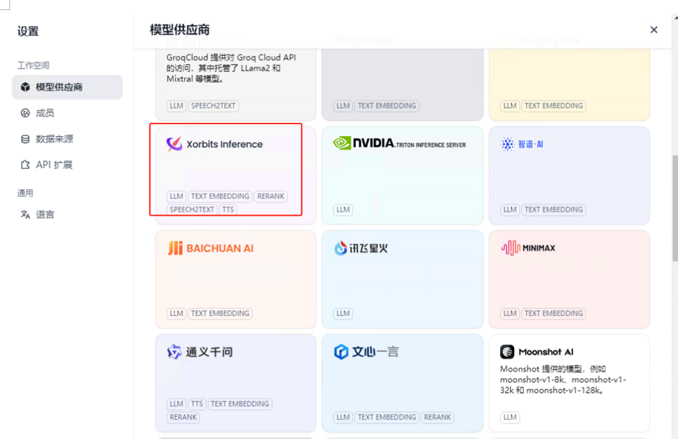Click the 模型供应商 sidebar icon
678x439 pixels.
pos(25,87)
